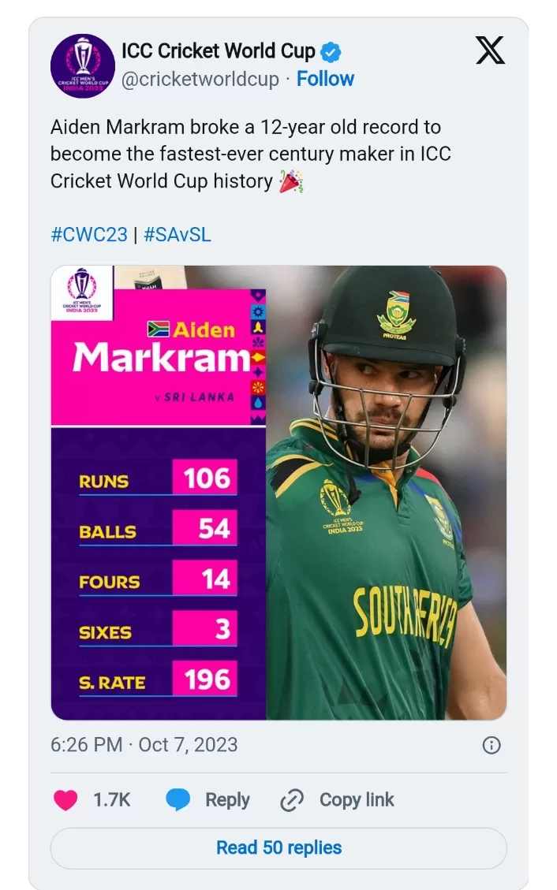Open the 6:26 PM Oct 7, 2023 timestamp
The image size is (557, 890).
[144, 745]
